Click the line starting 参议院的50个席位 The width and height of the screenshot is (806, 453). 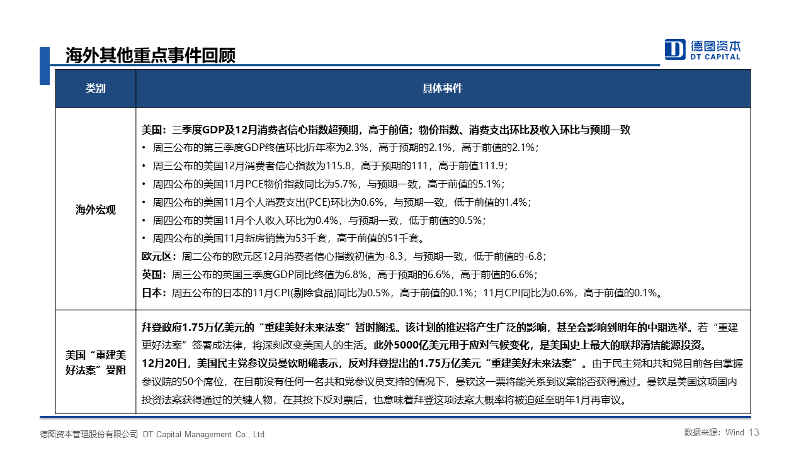[441, 382]
